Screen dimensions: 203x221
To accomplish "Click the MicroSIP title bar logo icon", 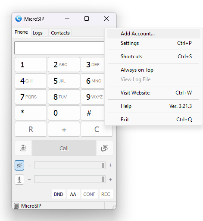I will pos(19,19).
